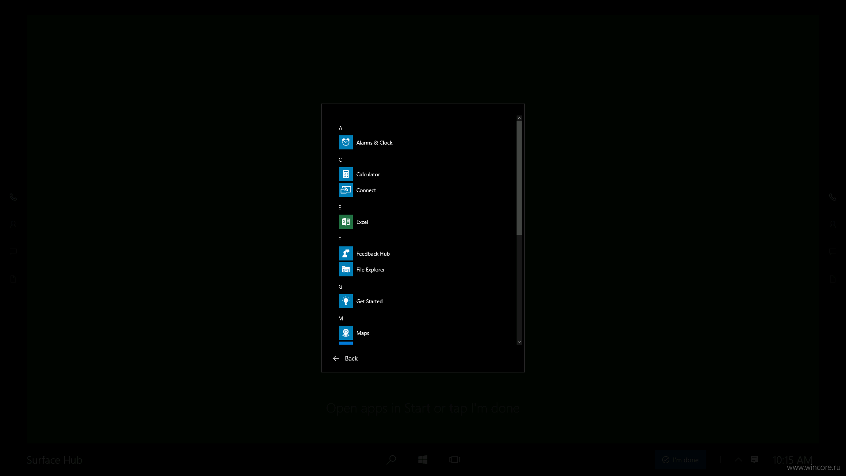
Task: Click the Surface Hub label on taskbar
Action: pos(55,460)
